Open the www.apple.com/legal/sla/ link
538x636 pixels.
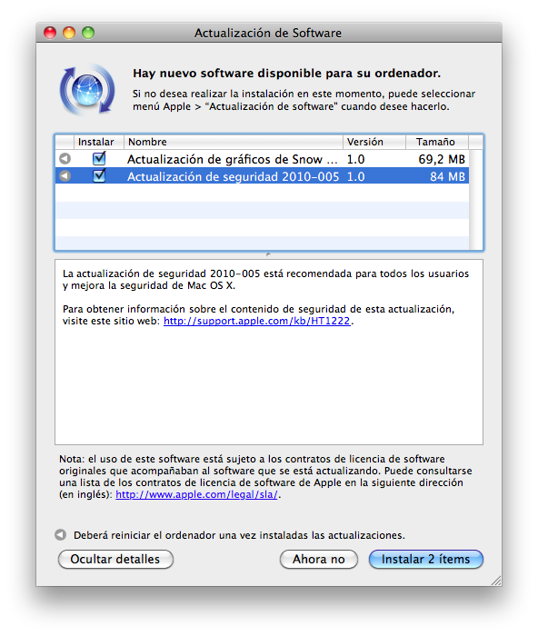click(197, 494)
